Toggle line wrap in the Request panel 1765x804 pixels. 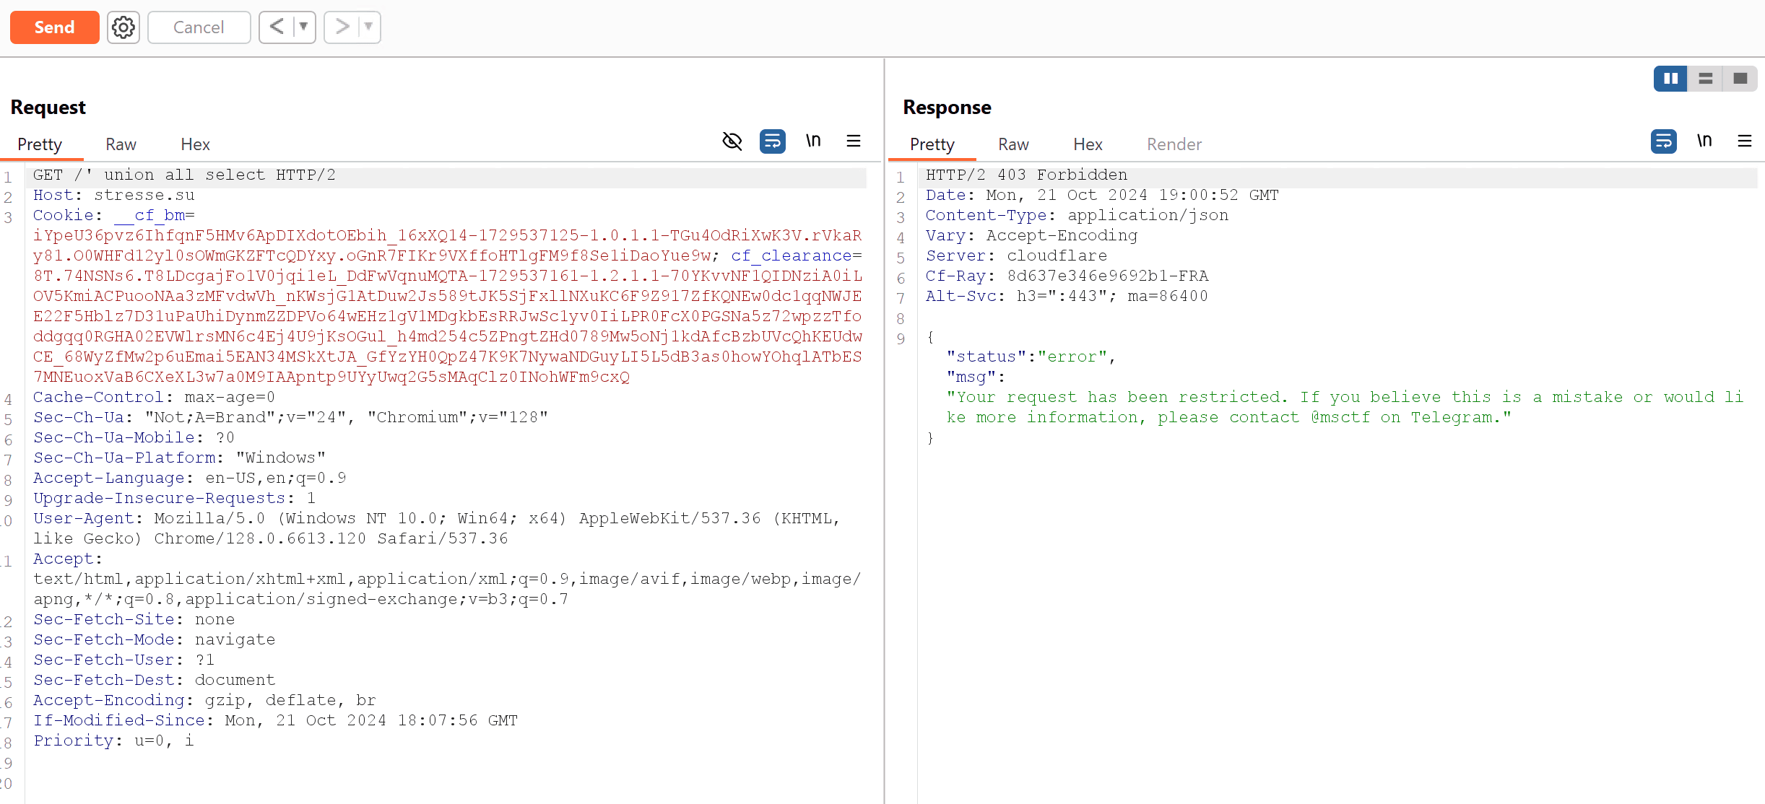[x=772, y=141]
